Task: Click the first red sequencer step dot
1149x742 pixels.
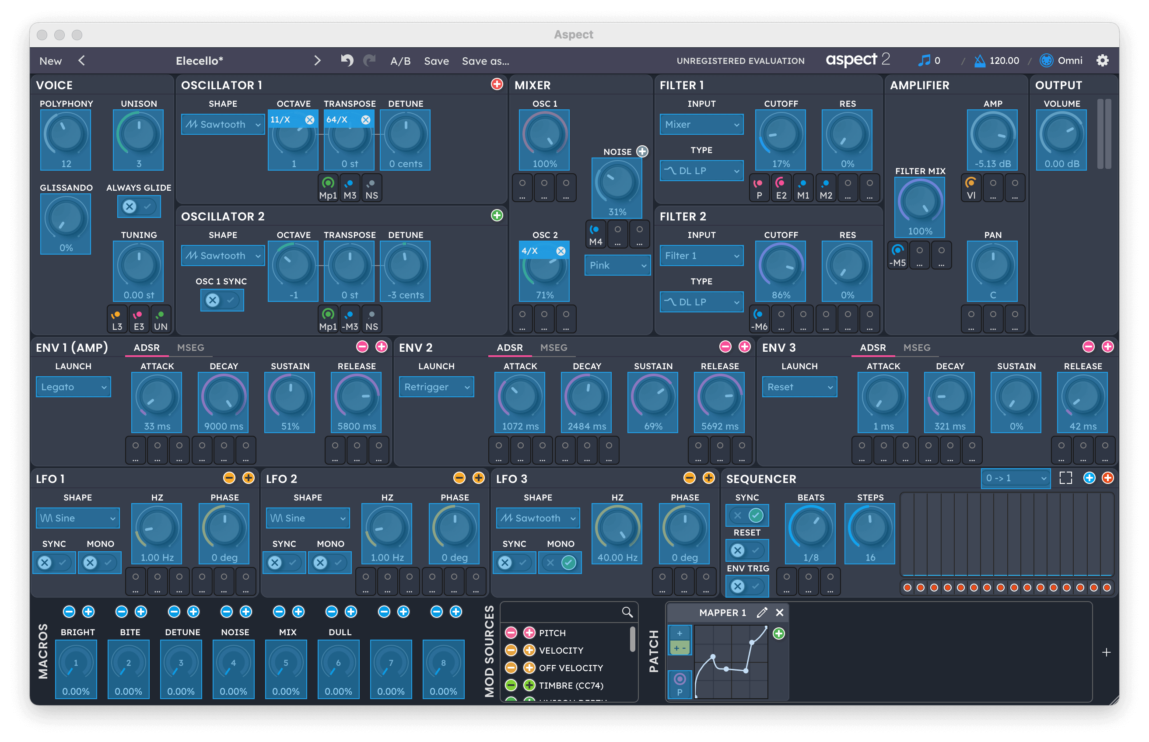Action: point(907,587)
